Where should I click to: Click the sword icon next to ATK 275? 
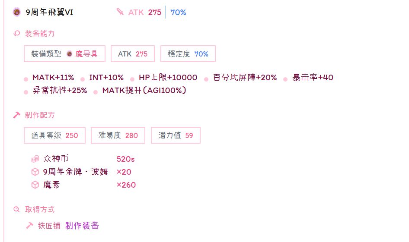coord(120,12)
